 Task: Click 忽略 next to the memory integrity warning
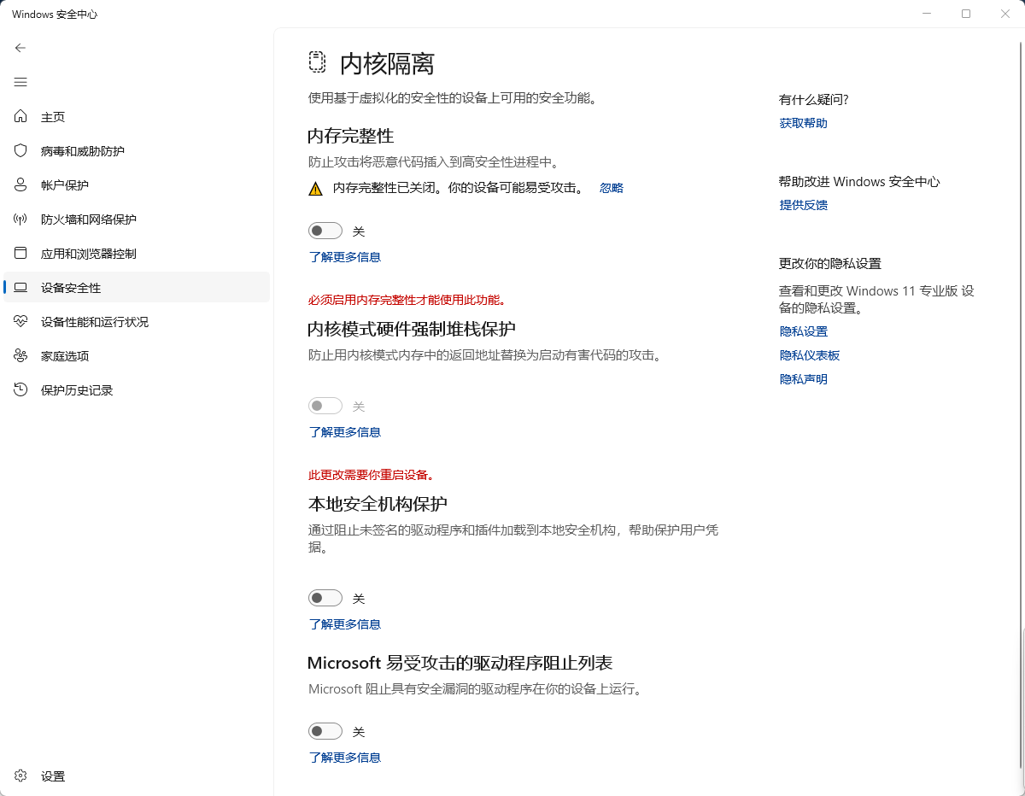coord(612,188)
